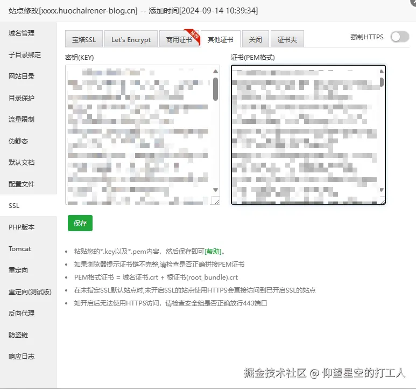
Task: Click the hint about 证书链不完整
Action: tap(159, 264)
